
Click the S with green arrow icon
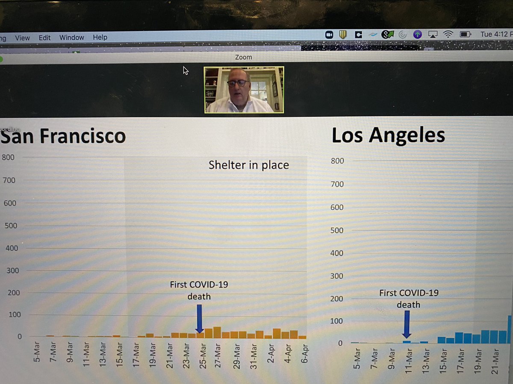387,34
